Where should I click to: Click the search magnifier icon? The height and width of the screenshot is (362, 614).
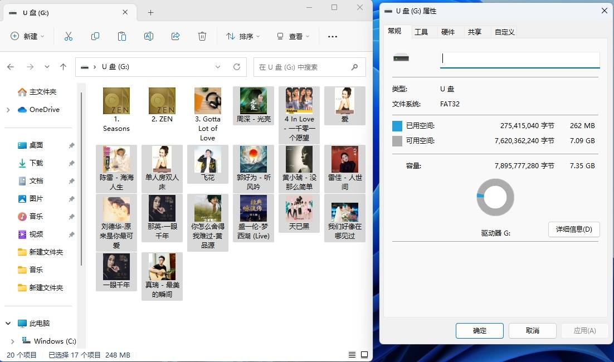(355, 67)
